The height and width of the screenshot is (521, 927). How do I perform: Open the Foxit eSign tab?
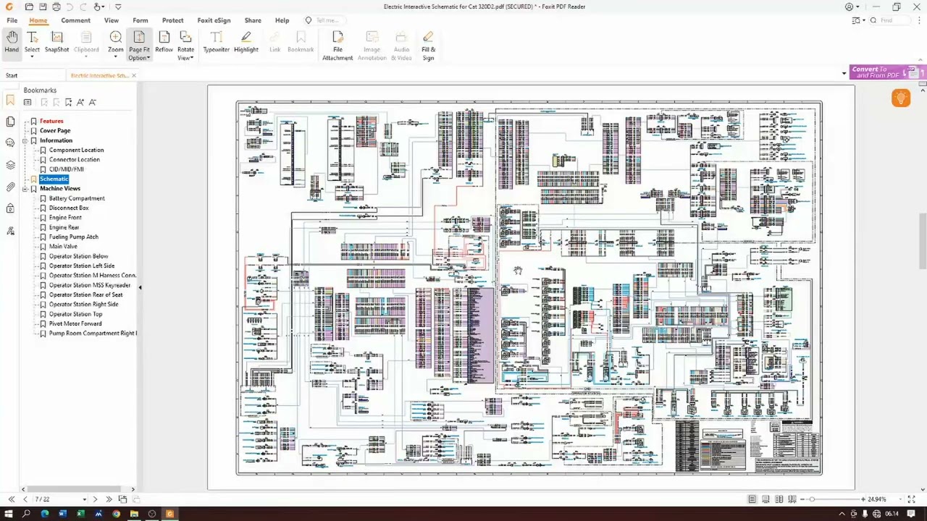(x=214, y=20)
